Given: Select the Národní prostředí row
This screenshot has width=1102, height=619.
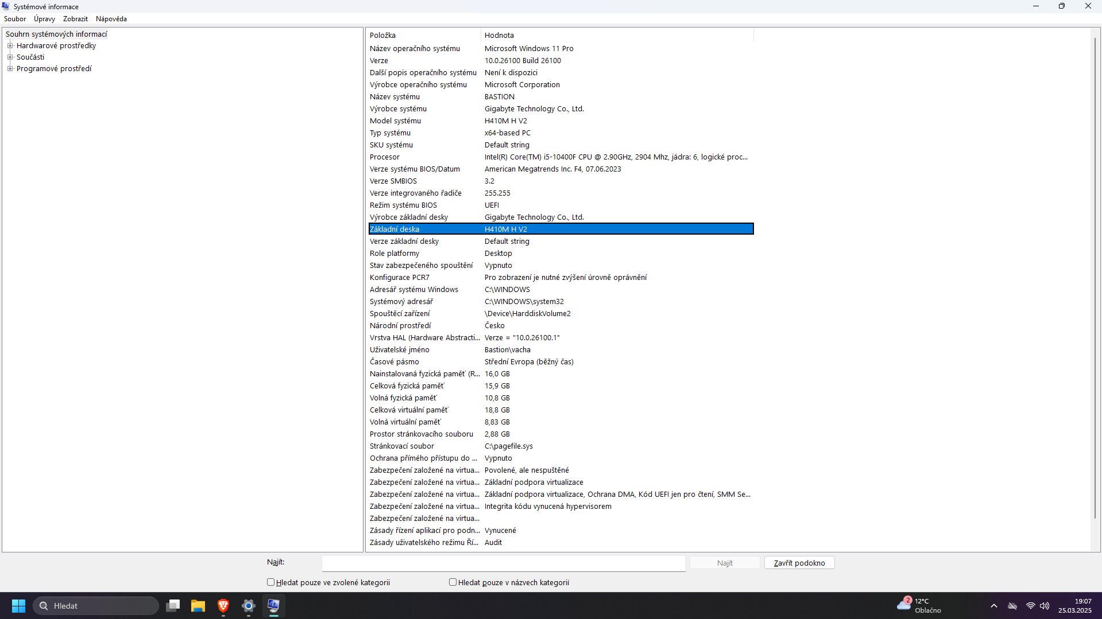Looking at the screenshot, I should click(x=561, y=326).
